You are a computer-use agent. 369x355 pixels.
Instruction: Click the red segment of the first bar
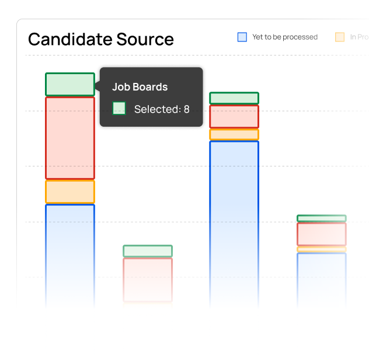[x=70, y=138]
